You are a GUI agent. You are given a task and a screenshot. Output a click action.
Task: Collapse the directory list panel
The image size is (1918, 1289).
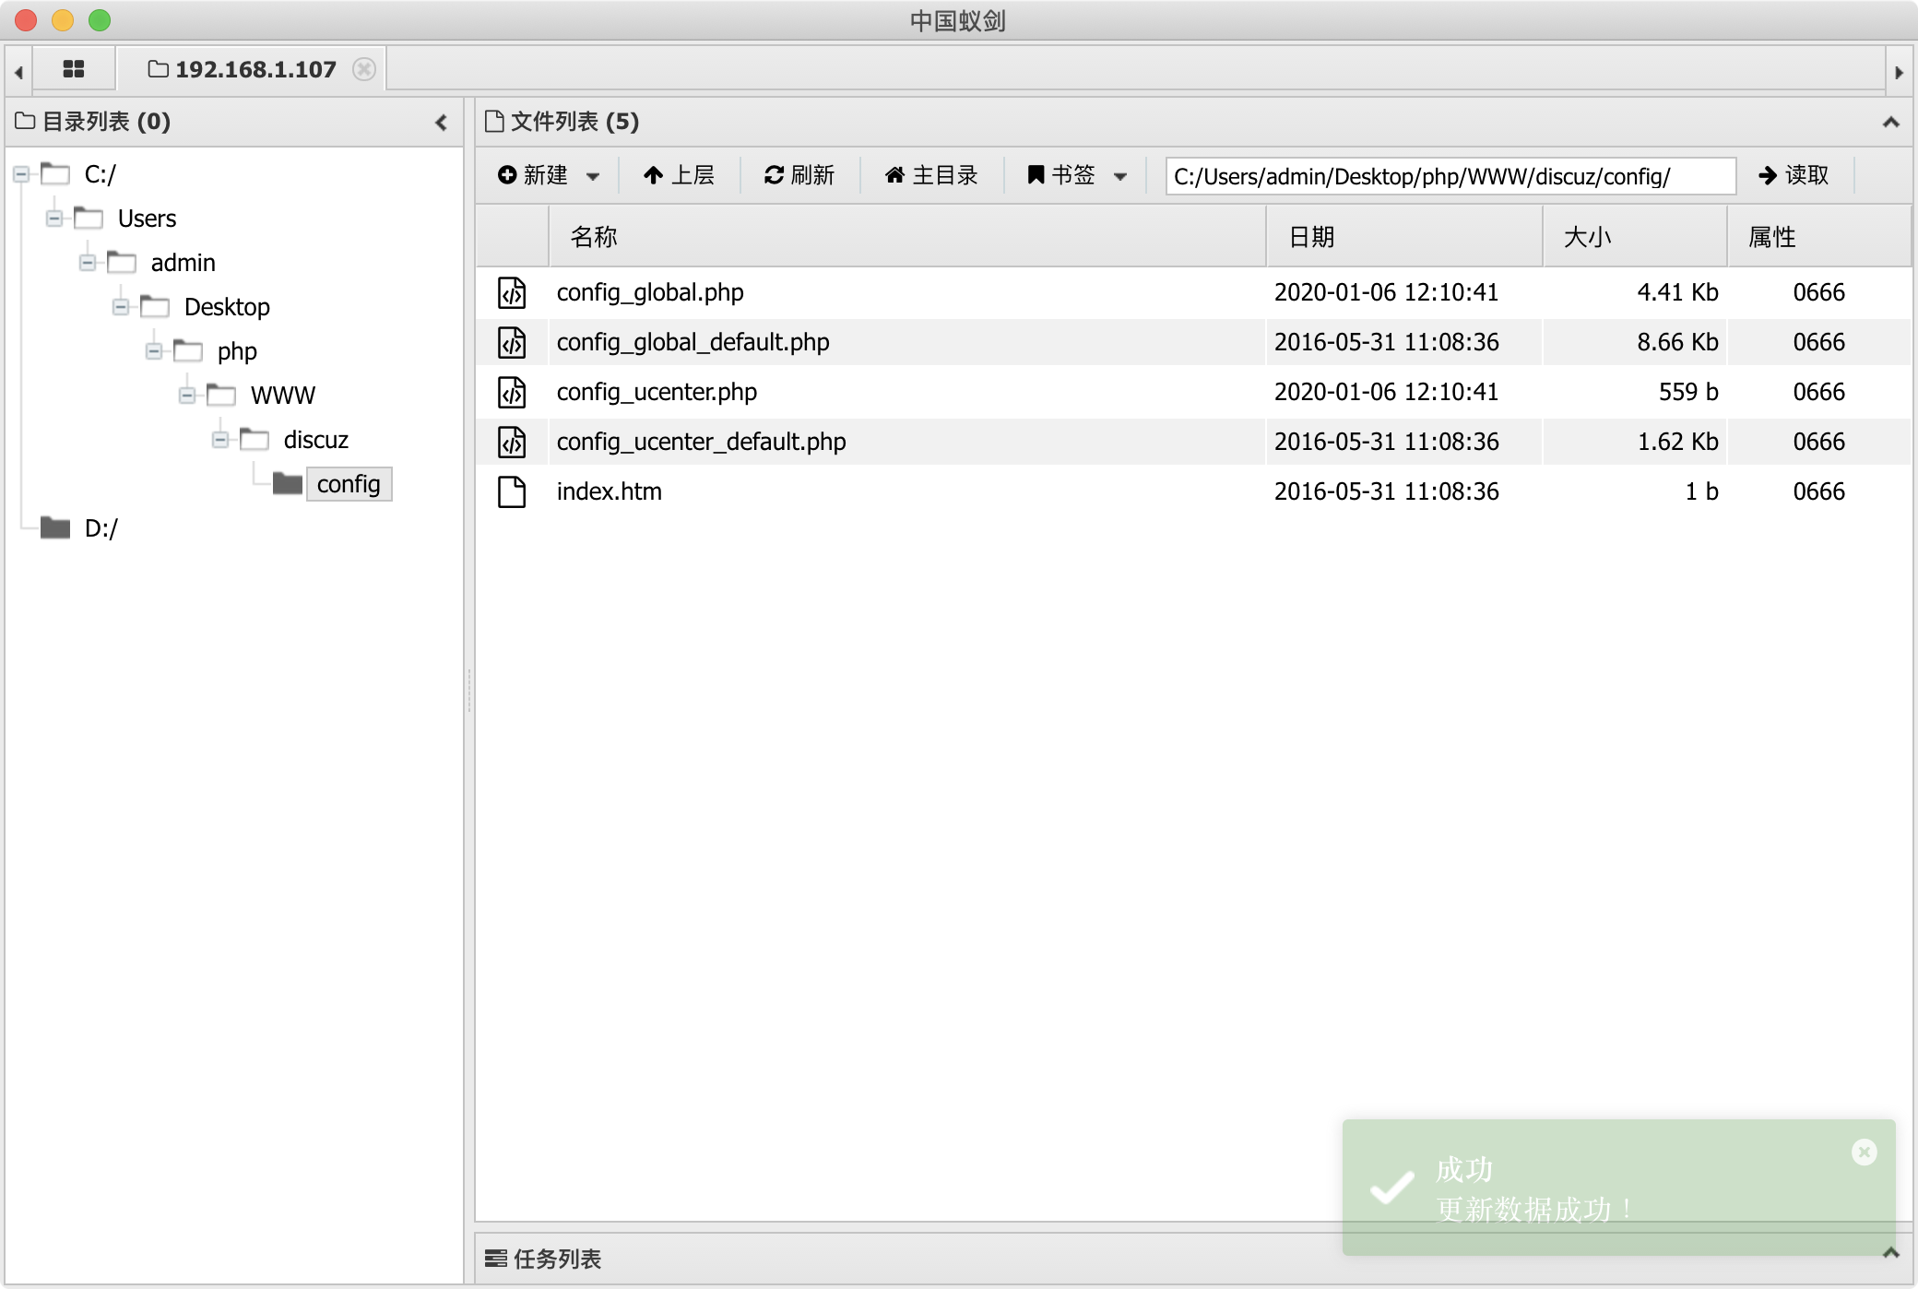pos(441,122)
